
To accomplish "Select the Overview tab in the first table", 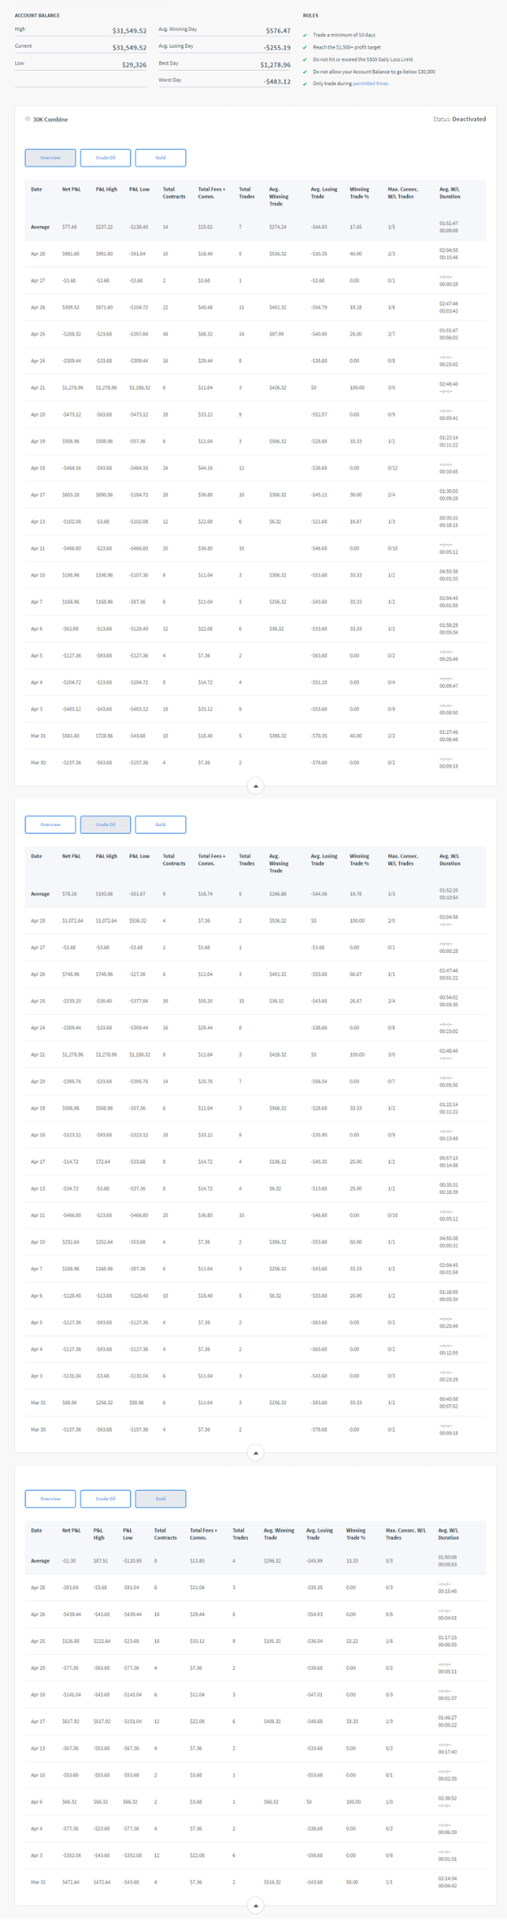I will (51, 158).
